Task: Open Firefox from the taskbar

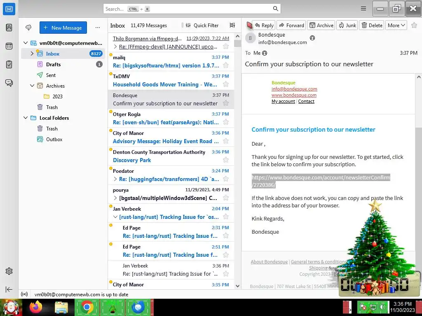Action: click(x=36, y=307)
